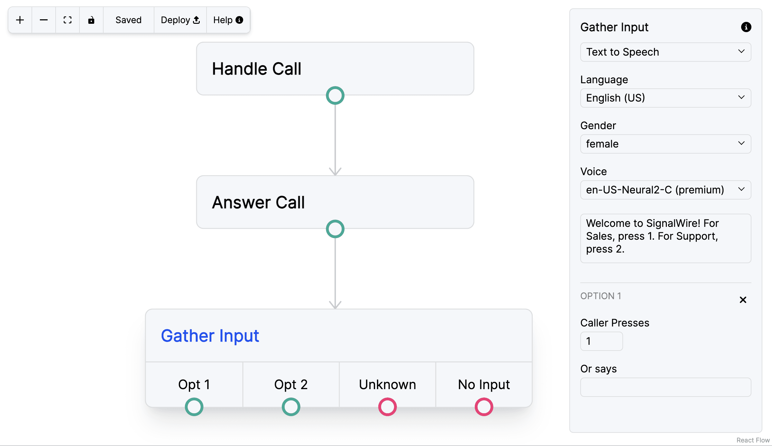
Task: Open the Voice dropdown en-US-Neural2-C
Action: (666, 190)
